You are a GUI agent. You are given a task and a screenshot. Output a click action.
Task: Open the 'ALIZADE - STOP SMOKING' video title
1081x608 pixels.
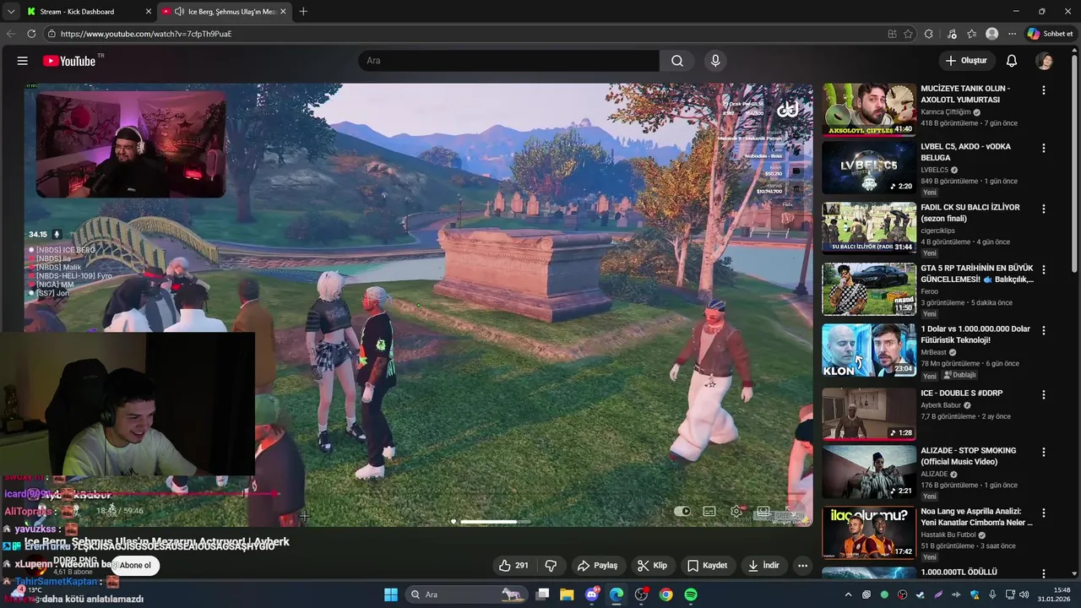[969, 456]
